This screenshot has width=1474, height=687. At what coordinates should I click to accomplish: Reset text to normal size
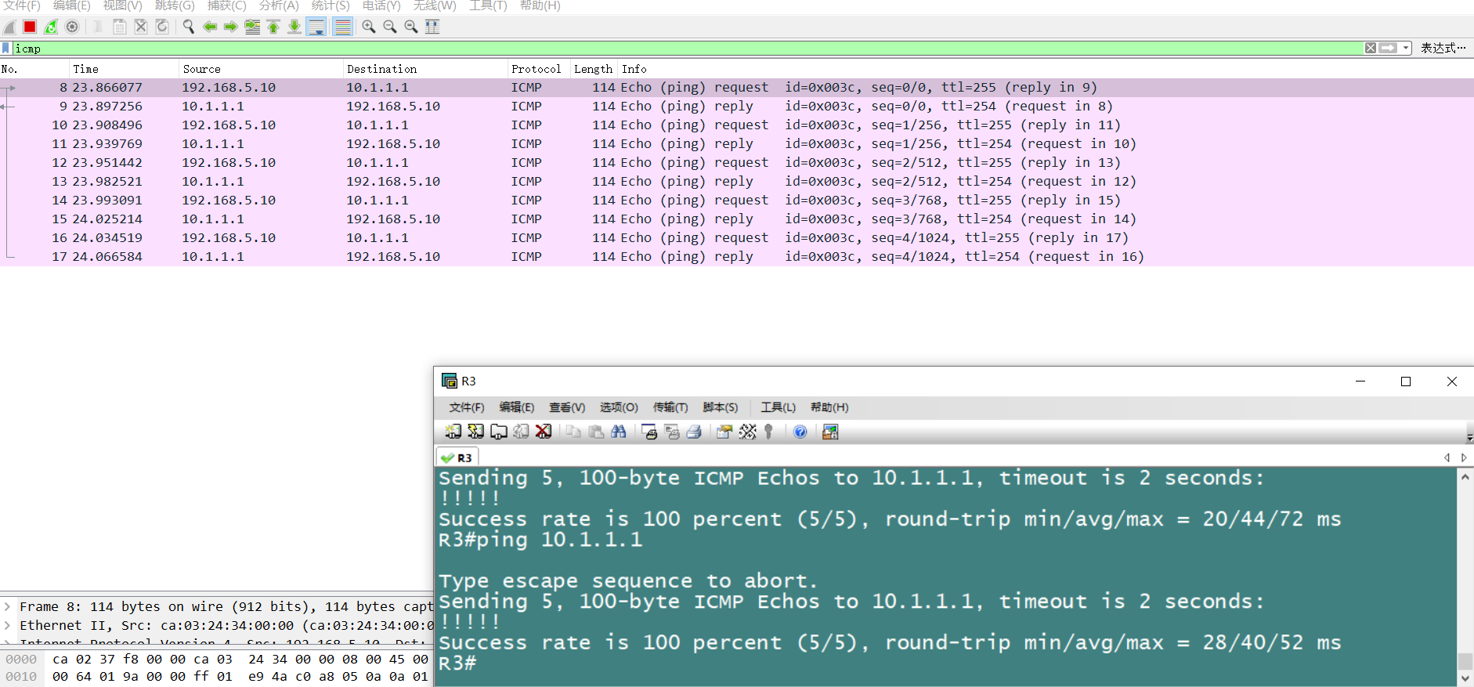(x=411, y=27)
